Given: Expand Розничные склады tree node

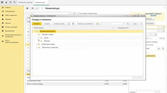Looking at the screenshot, I should pyautogui.click(x=37, y=44).
